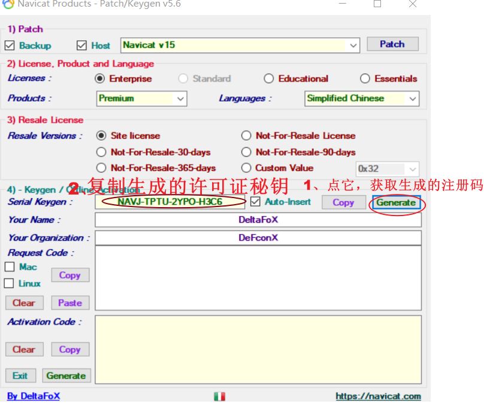Click the Request Code Copy button
The height and width of the screenshot is (416, 484).
(70, 275)
